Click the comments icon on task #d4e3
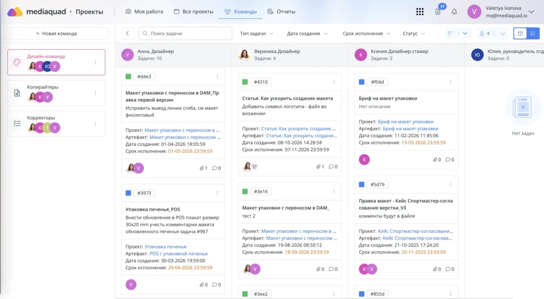 215,168
